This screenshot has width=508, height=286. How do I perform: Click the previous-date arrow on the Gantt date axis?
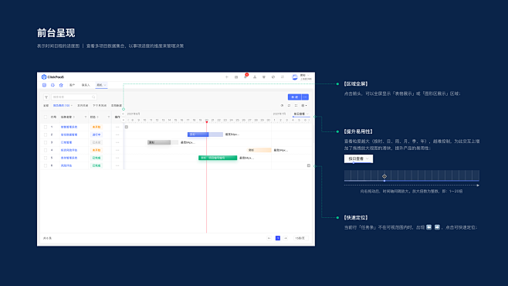click(x=129, y=120)
